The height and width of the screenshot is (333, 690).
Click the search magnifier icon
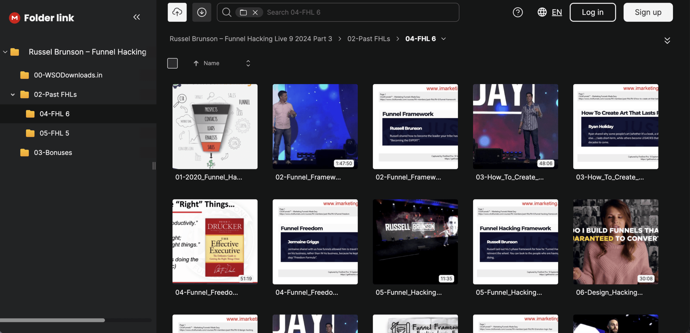coord(227,12)
